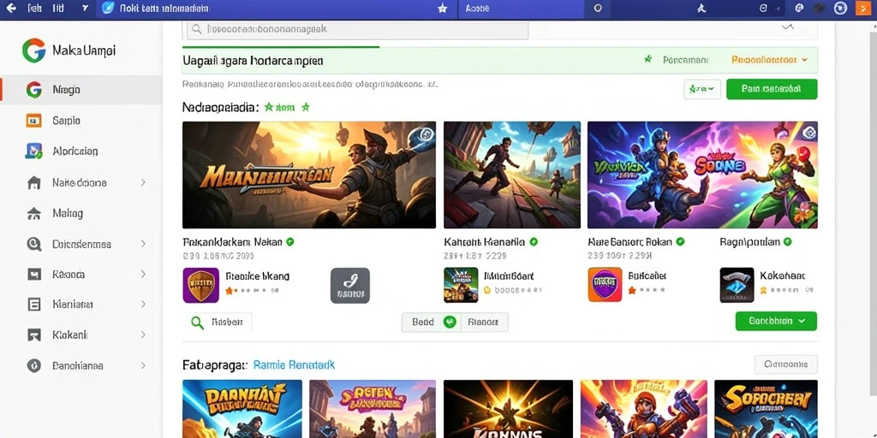877x438 pixels.
Task: Bookmark the page with the top bar star
Action: pyautogui.click(x=443, y=9)
